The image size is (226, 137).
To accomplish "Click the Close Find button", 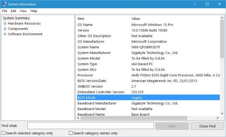I will (x=207, y=126).
